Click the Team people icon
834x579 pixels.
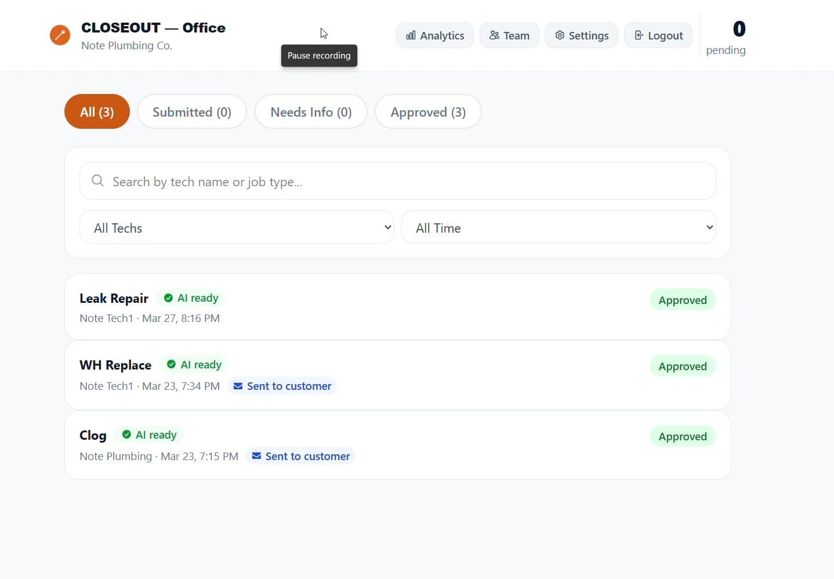pyautogui.click(x=494, y=35)
